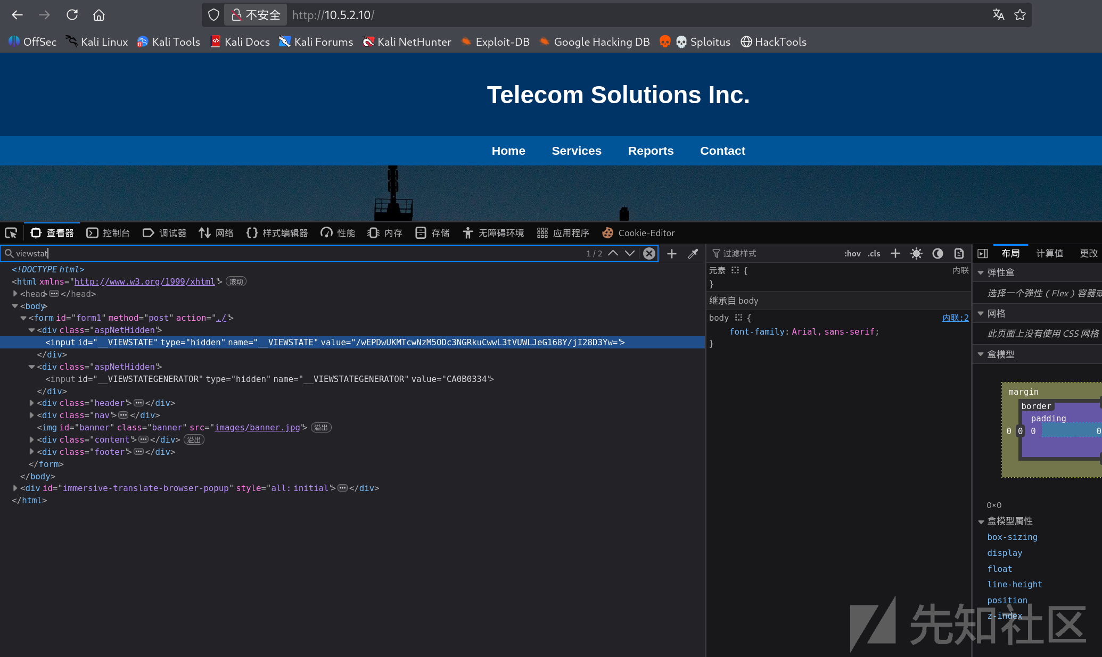This screenshot has height=657, width=1102.
Task: Toggle the .cls class panel
Action: pos(874,254)
